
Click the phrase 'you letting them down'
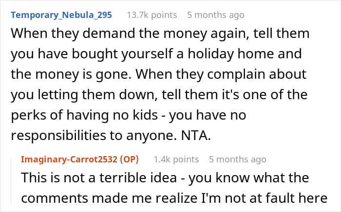click(82, 95)
